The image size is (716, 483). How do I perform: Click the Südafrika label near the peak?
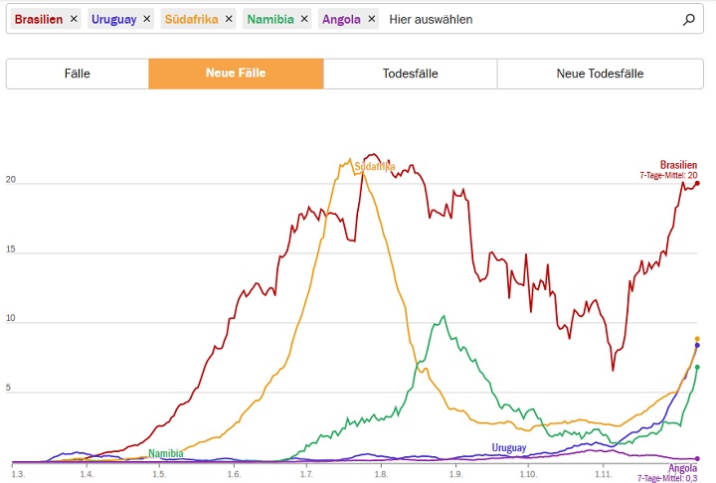pos(375,167)
